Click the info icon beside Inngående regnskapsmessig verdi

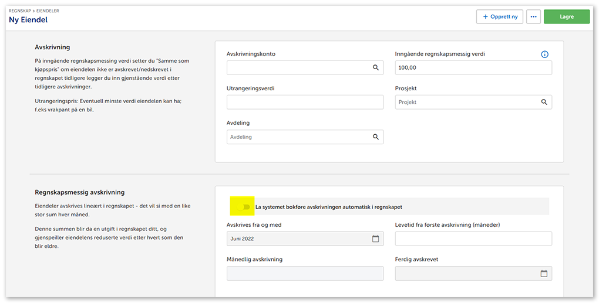(544, 55)
